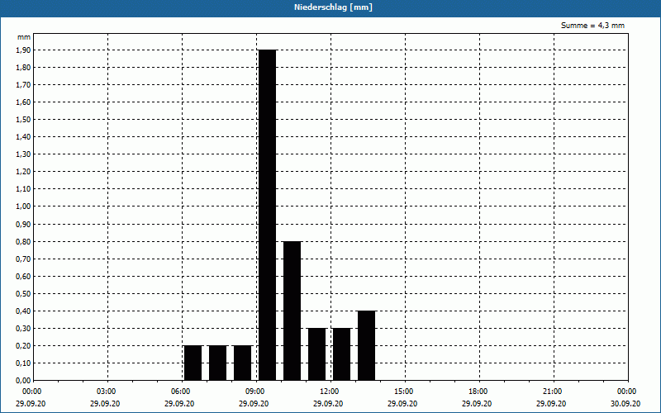Click the y-axis value '1,50'
The width and height of the screenshot is (661, 413).
coord(23,119)
